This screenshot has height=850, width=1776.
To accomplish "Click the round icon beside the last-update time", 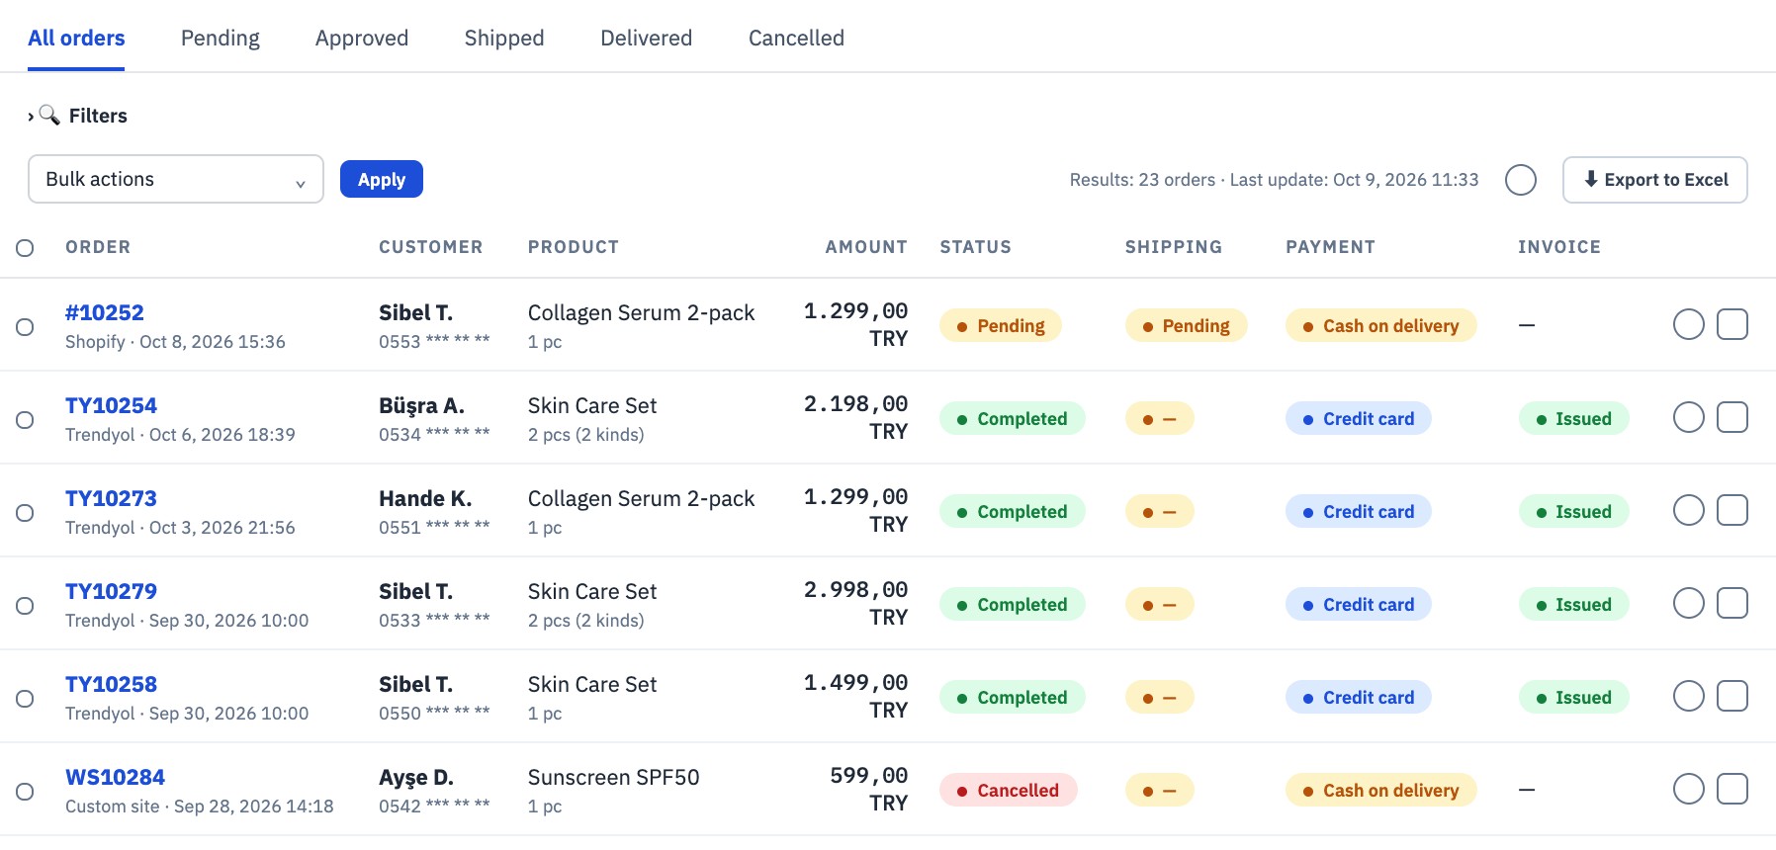I will tap(1520, 180).
